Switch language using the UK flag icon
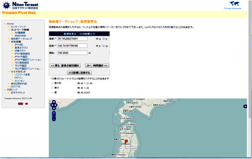 click(21, 104)
